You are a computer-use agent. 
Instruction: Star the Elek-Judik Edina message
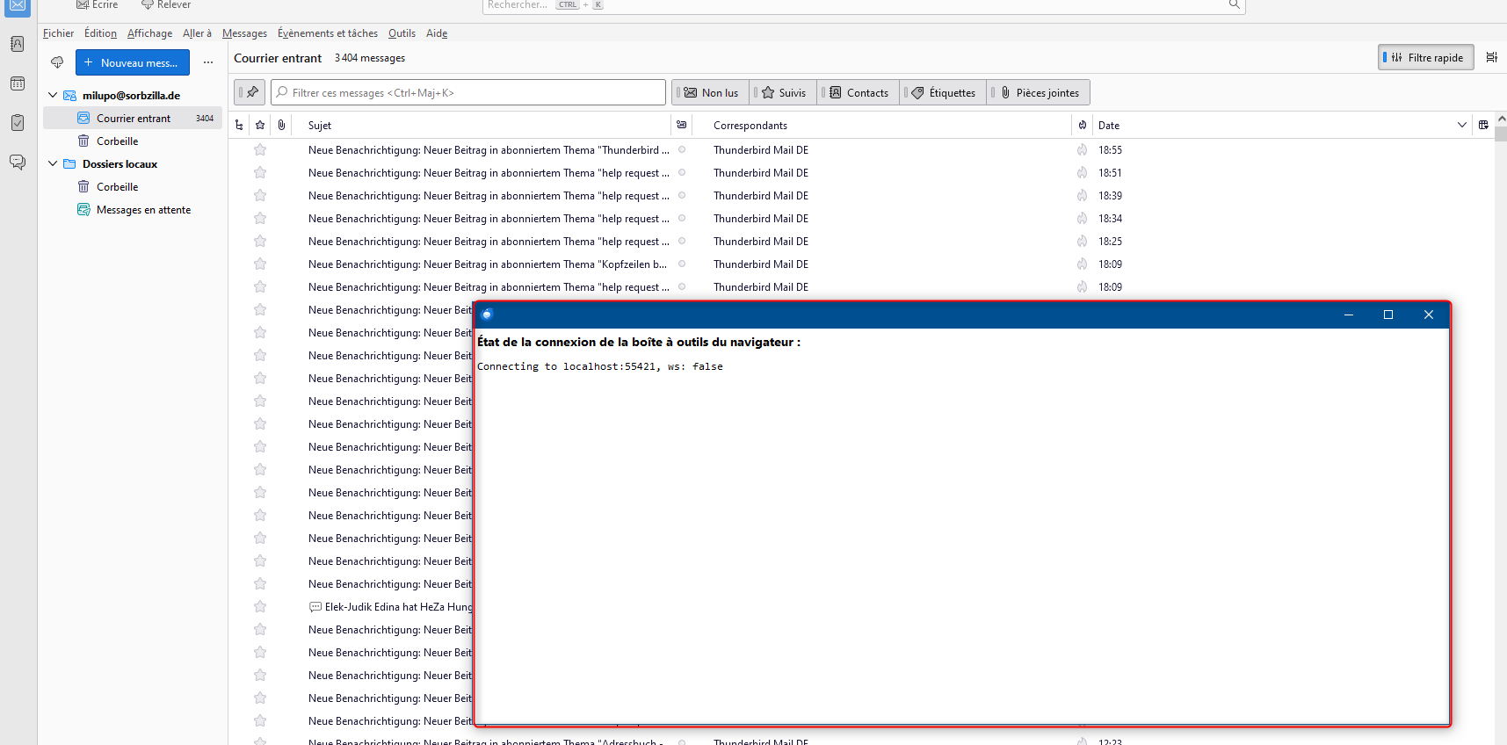(x=260, y=607)
